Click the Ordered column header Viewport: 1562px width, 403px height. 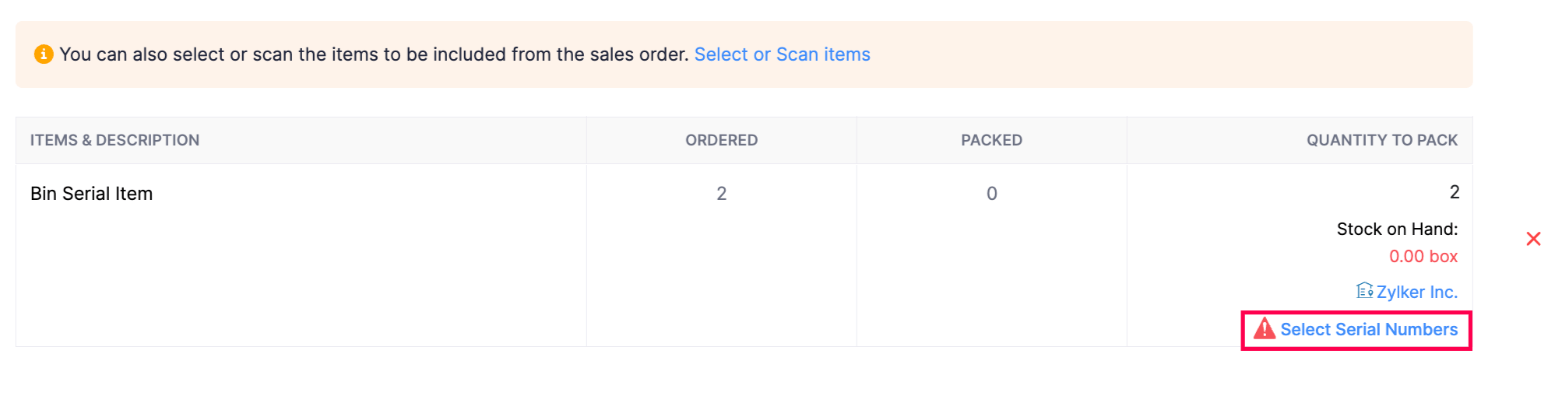[721, 140]
